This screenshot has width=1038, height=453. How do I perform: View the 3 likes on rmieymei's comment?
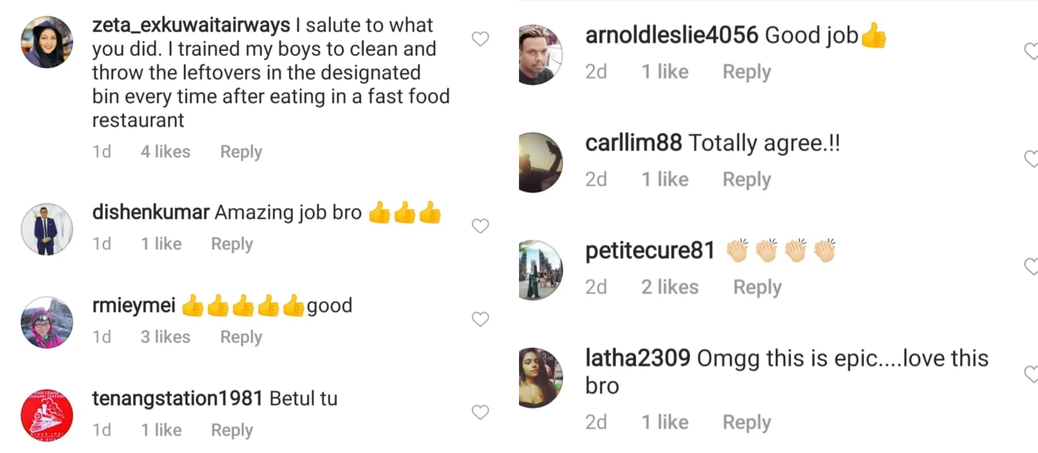click(165, 337)
